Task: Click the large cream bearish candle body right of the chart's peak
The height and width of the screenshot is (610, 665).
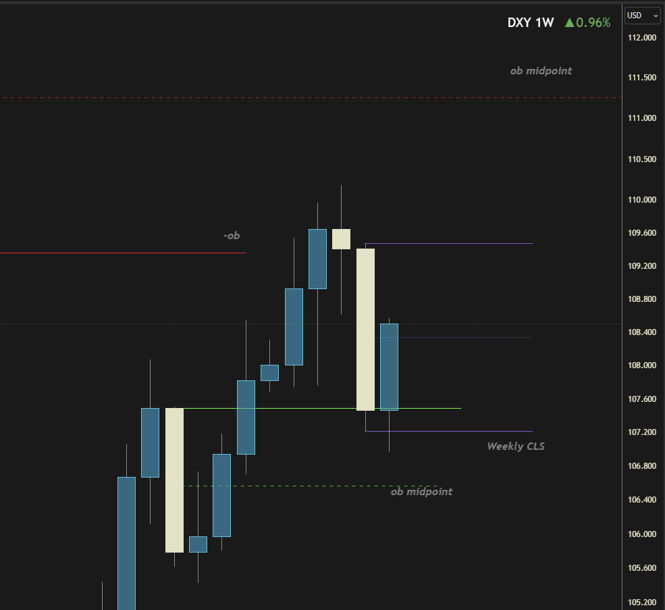Action: pyautogui.click(x=365, y=330)
